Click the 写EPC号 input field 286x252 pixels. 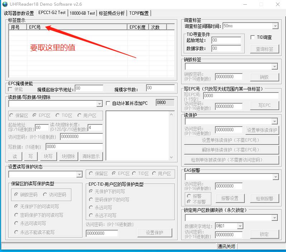[x=240, y=96]
